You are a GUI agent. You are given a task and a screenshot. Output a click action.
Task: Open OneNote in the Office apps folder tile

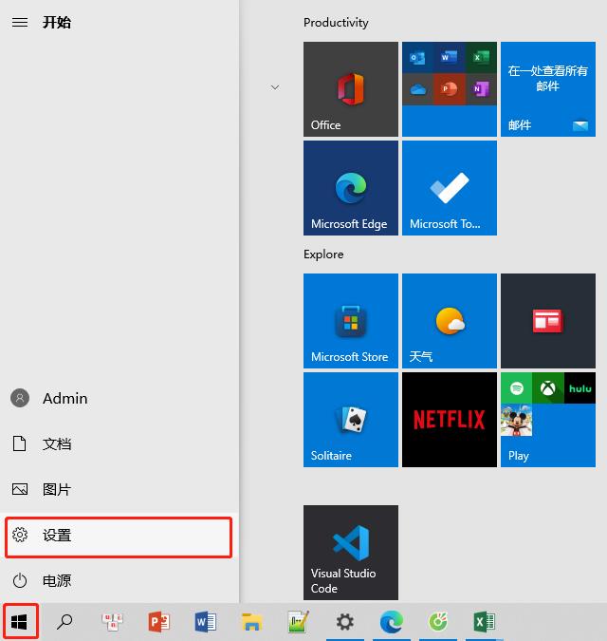[x=481, y=89]
